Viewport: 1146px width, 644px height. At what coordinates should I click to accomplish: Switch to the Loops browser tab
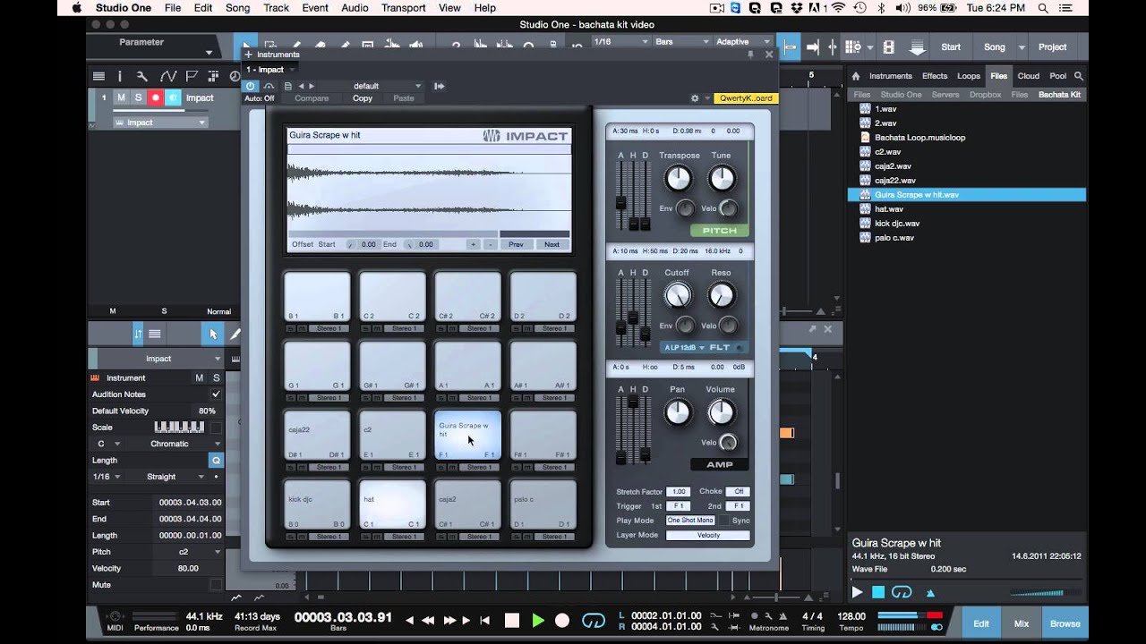(969, 76)
